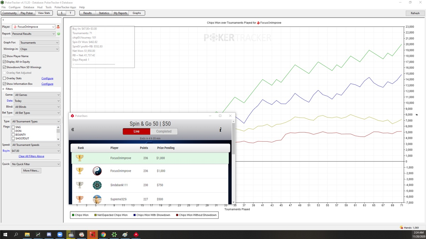Image resolution: width=426 pixels, height=239 pixels.
Task: Open the Graph For dropdown
Action: click(39, 42)
